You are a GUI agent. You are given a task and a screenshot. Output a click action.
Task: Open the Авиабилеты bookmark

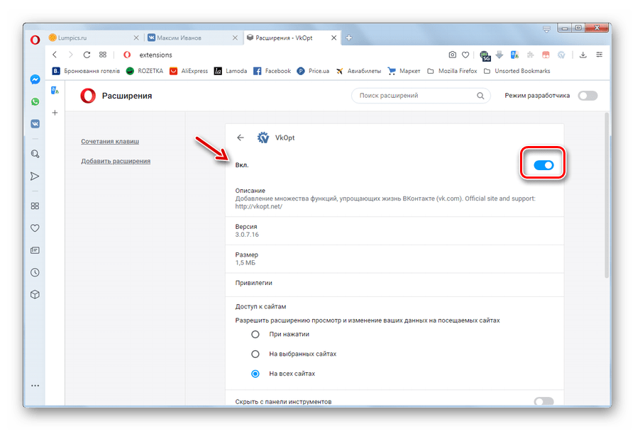click(x=358, y=71)
